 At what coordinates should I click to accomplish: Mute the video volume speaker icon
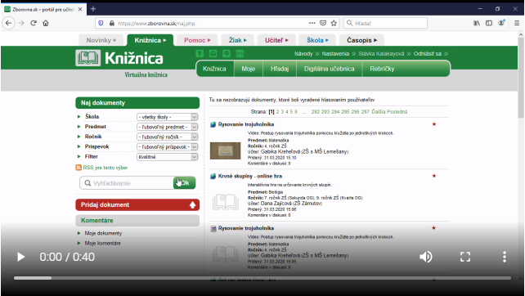click(x=426, y=257)
